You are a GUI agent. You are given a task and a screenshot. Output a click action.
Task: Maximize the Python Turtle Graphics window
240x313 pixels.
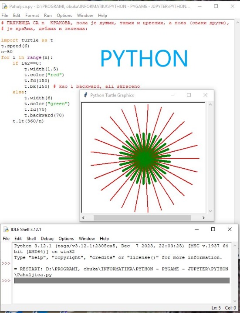click(x=189, y=95)
